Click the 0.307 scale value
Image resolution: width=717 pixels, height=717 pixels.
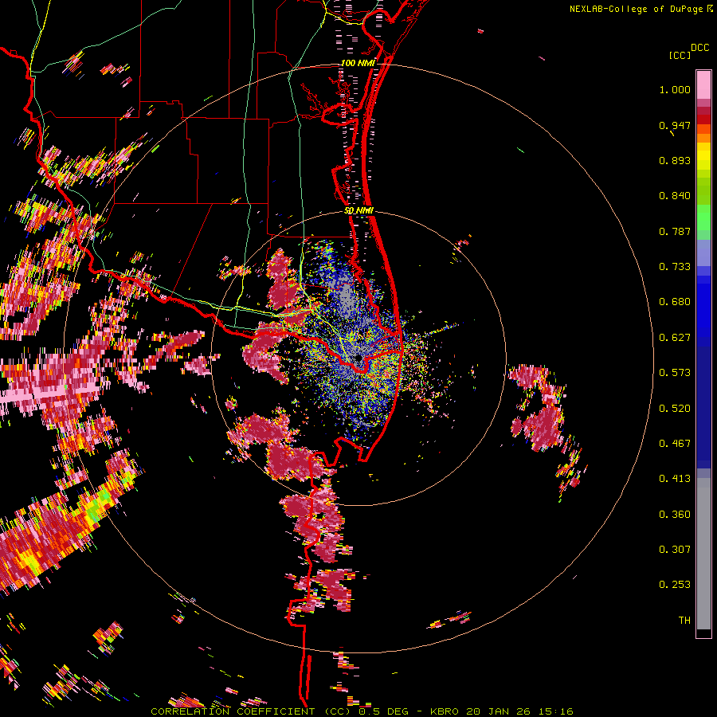pos(675,550)
